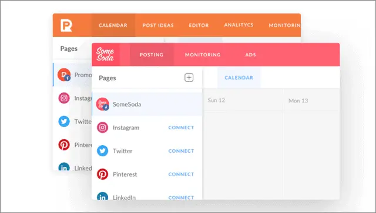This screenshot has width=376, height=213.
Task: Select Promo page avatar in back window
Action: pos(64,75)
